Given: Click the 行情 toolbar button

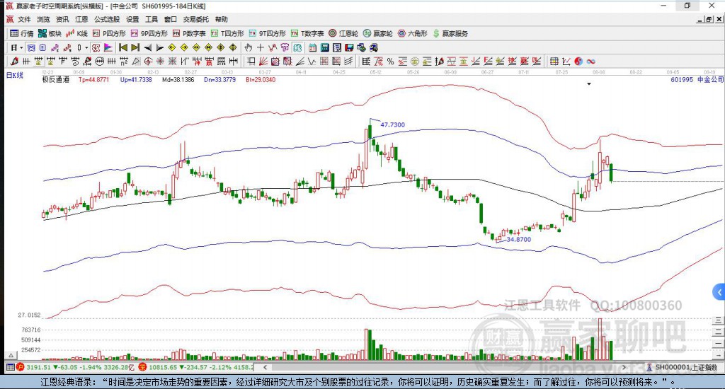Looking at the screenshot, I should [22, 33].
